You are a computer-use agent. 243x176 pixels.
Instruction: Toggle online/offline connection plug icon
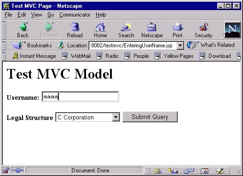click(18, 170)
